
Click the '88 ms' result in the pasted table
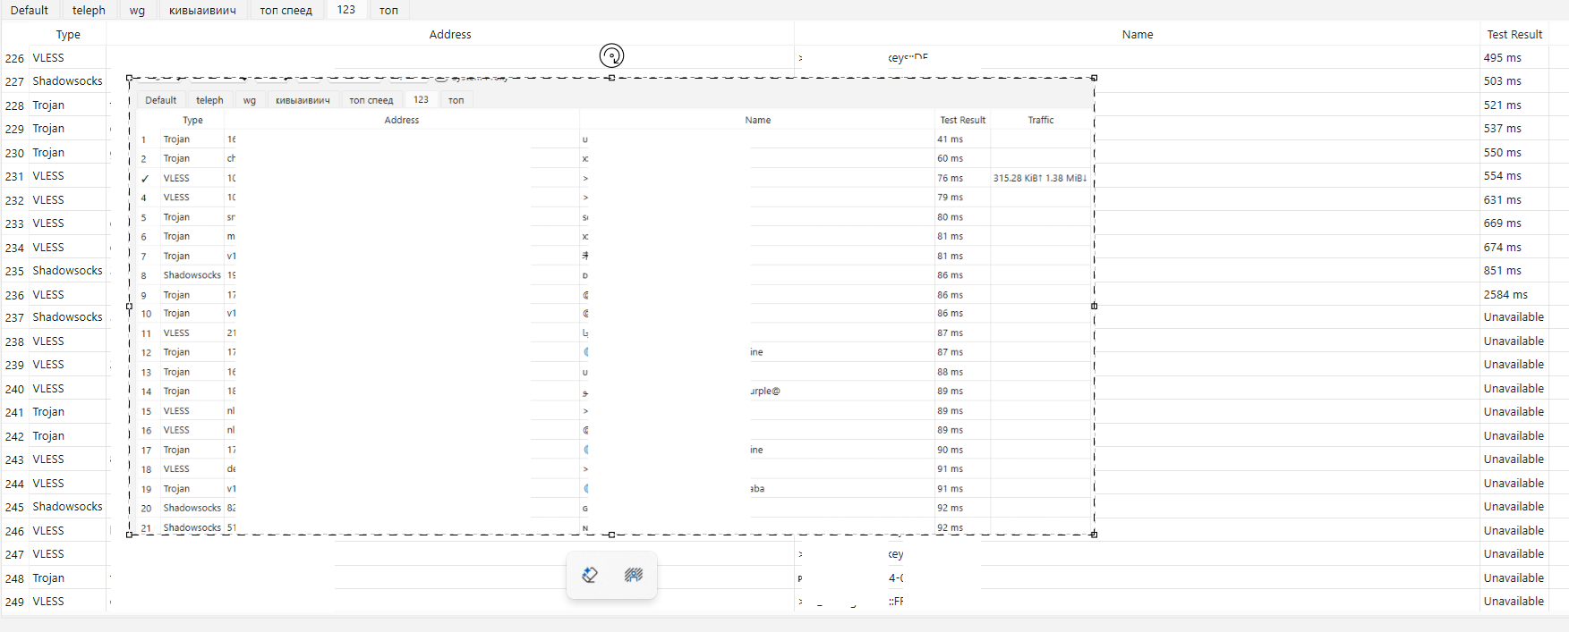(x=950, y=372)
